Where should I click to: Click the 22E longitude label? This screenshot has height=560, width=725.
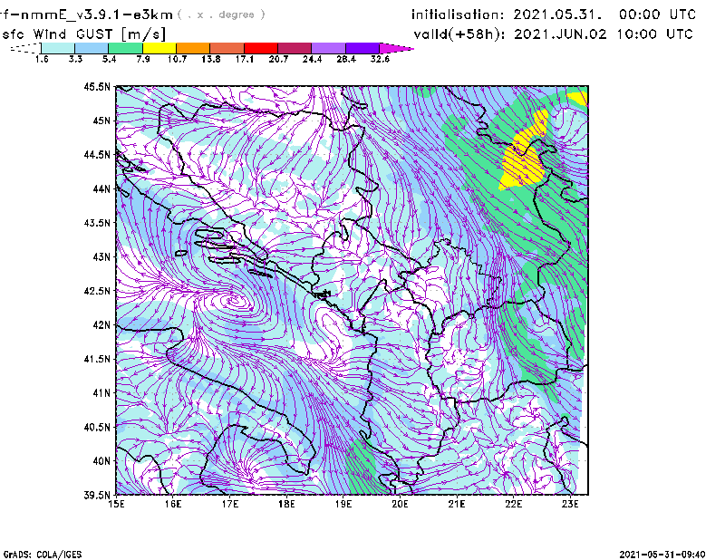(x=513, y=504)
